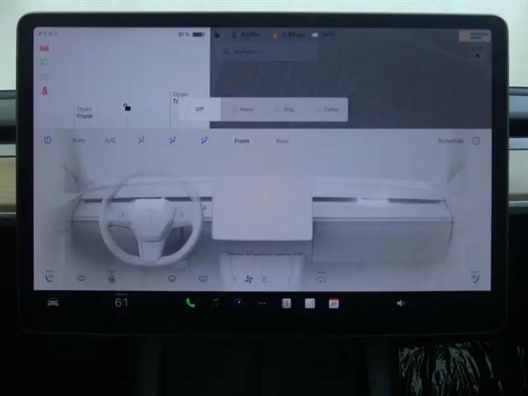The image size is (528, 396).
Task: Open the Calendar app
Action: 333,303
